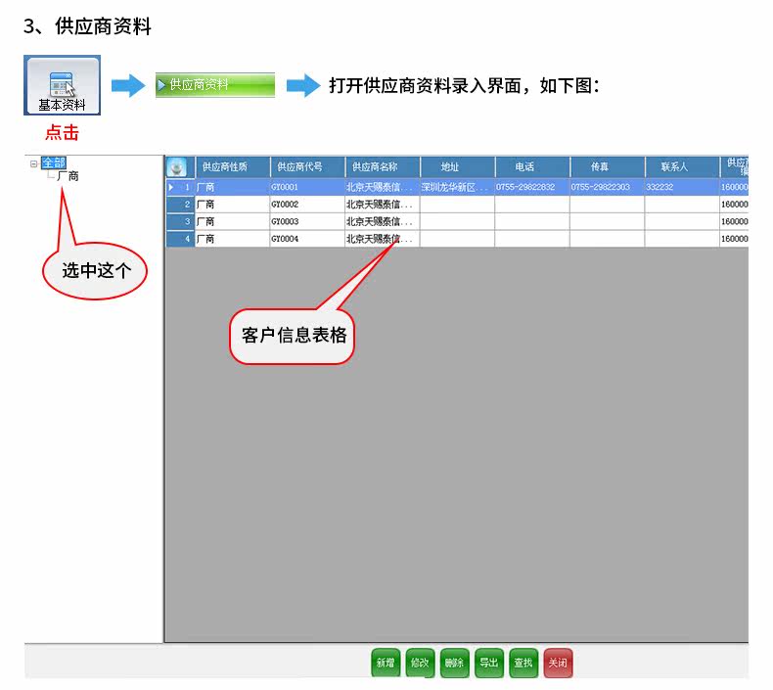Click contact cell 332232
The height and width of the screenshot is (690, 773).
[682, 187]
